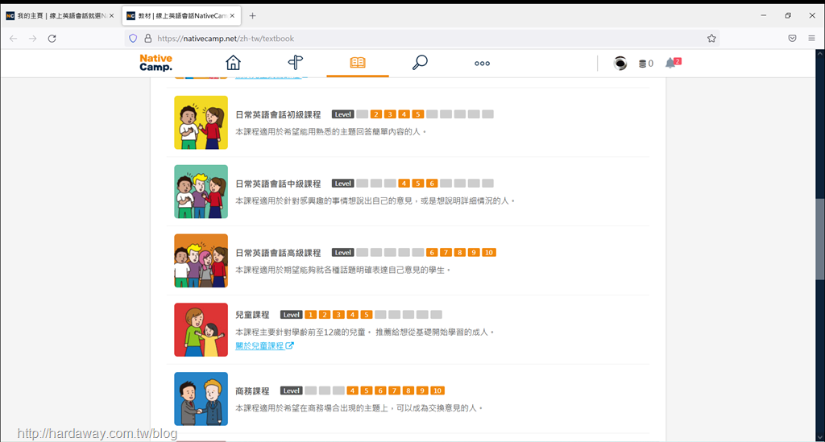Viewport: 825px width, 442px height.
Task: Click 兒童課程 title
Action: click(252, 315)
